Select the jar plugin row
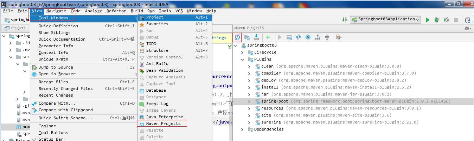The image size is (474, 141). coord(353,94)
